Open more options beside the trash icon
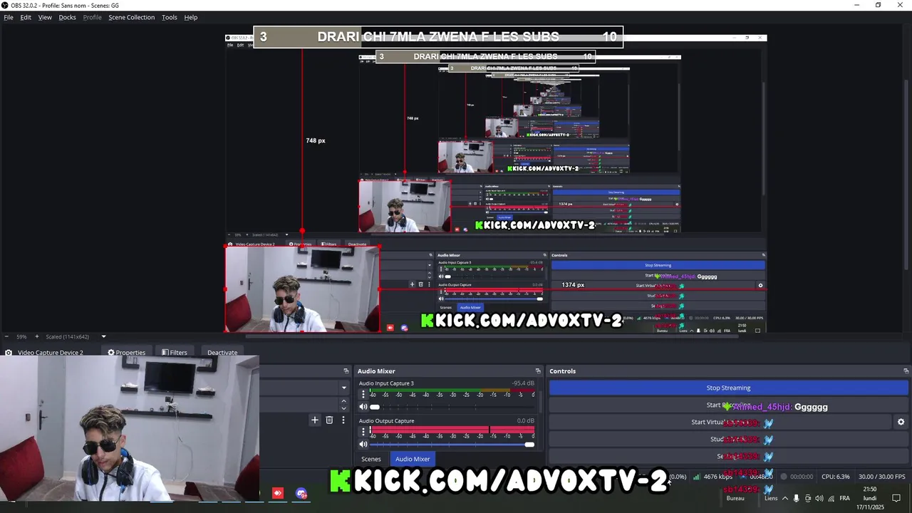 [x=343, y=420]
